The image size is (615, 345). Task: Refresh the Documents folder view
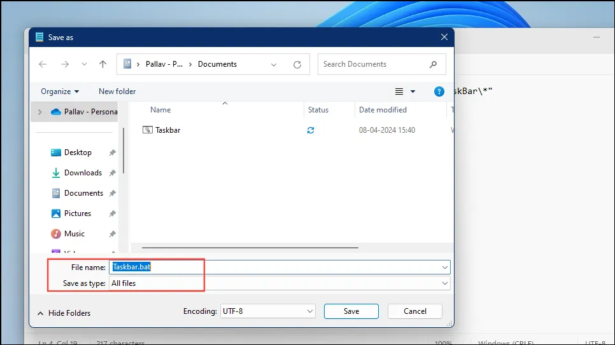pyautogui.click(x=297, y=65)
